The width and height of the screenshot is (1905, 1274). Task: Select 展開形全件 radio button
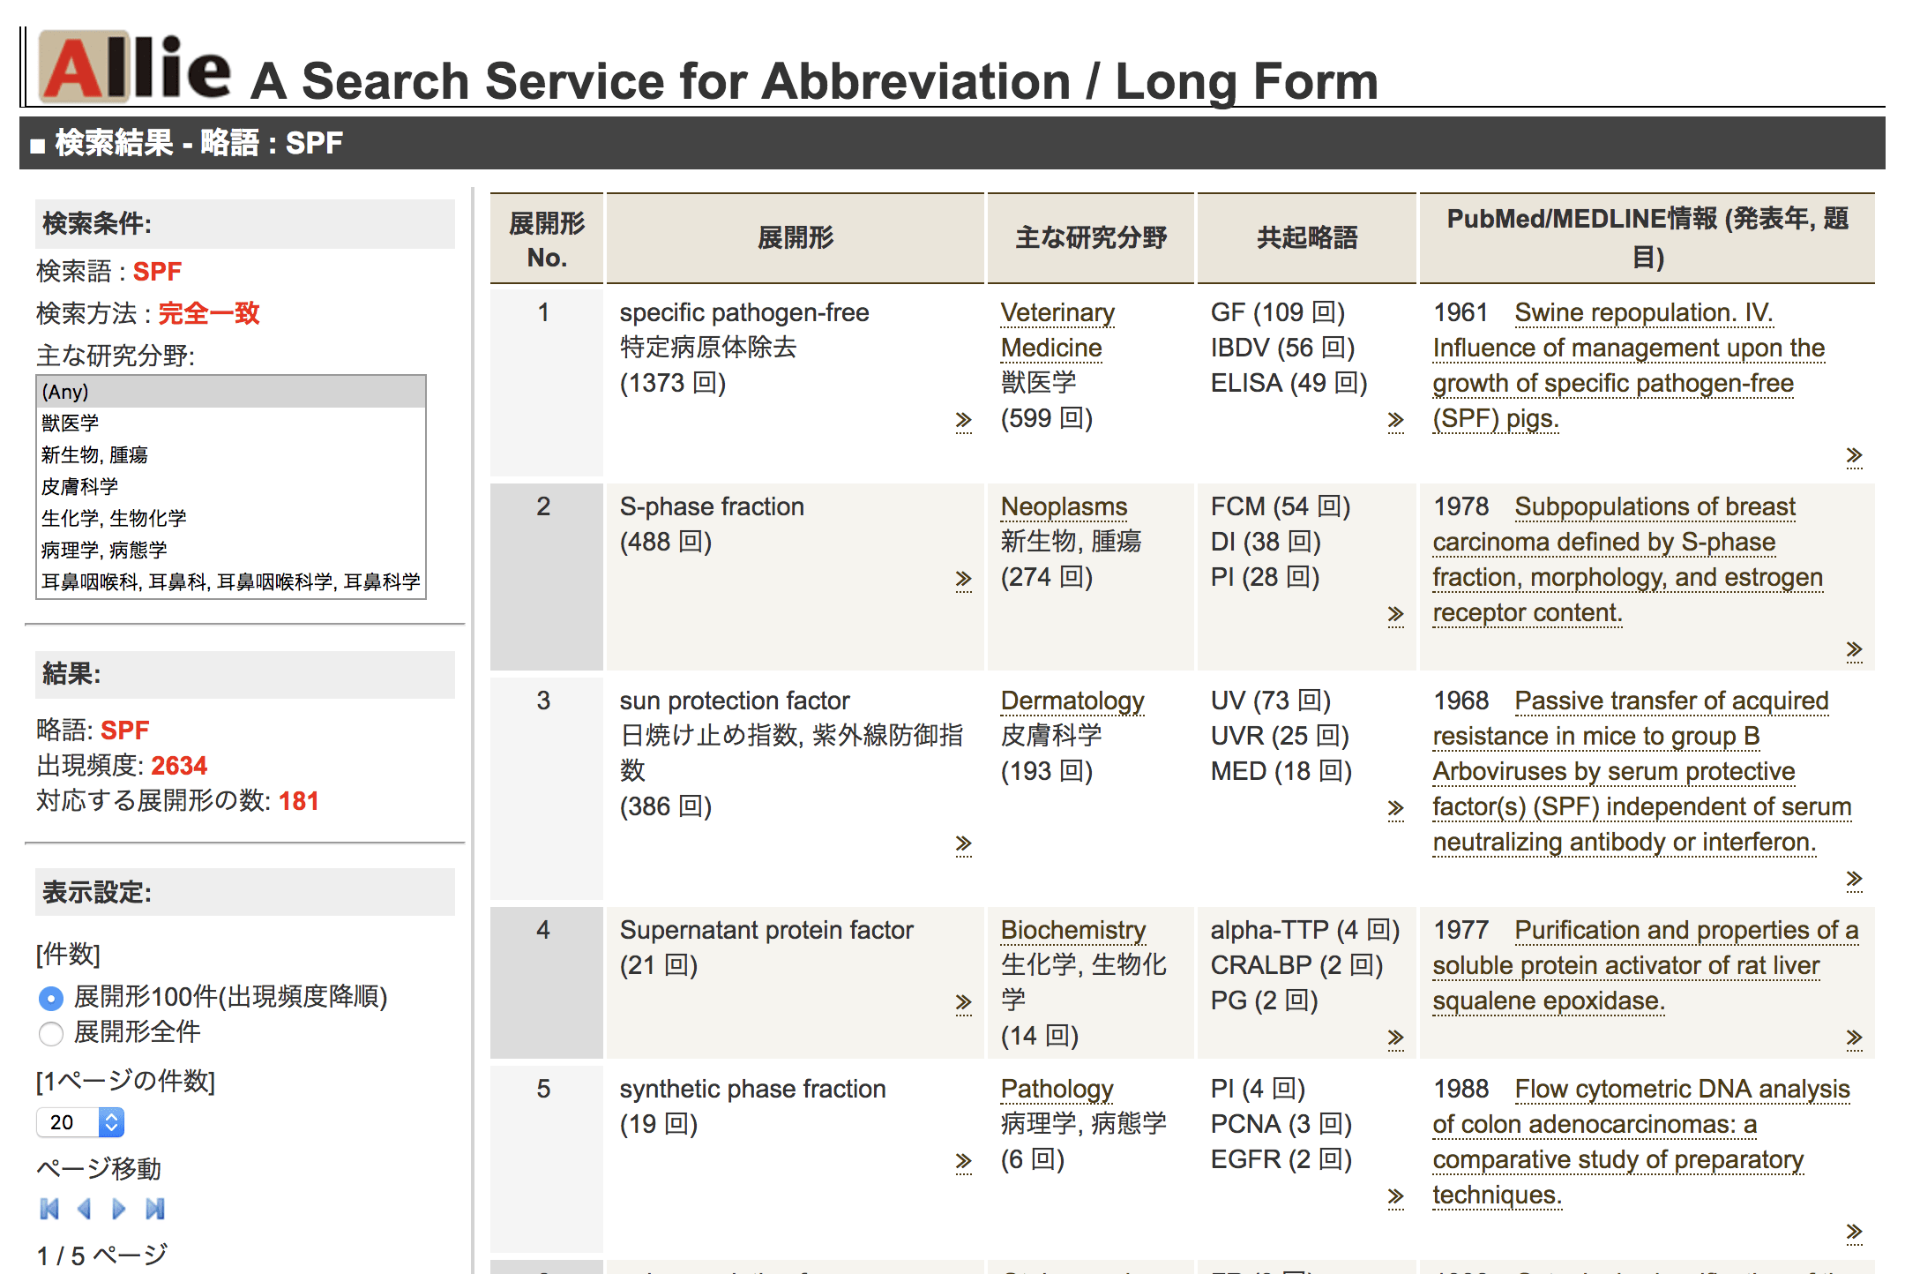tap(51, 1033)
